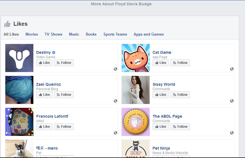
Task: Click globe privacy icon on Sissy World card
Action: click(x=232, y=101)
